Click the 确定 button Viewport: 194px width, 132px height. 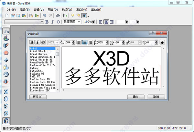pyautogui.click(x=136, y=97)
